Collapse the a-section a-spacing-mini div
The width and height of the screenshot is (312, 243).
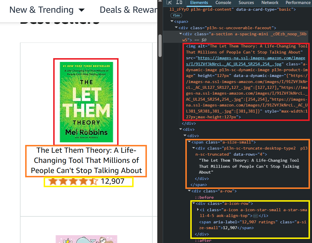[x=180, y=34]
